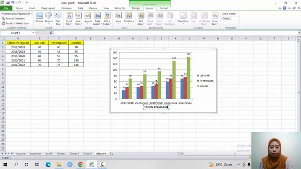Select the Jumlah header cell
Screen dimensions: 301x169
coord(76,43)
